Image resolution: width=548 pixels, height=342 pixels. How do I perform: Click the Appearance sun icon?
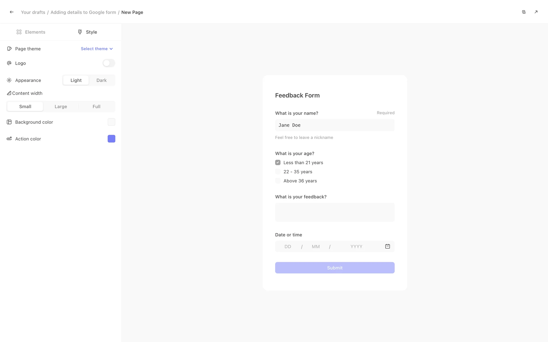point(9,80)
